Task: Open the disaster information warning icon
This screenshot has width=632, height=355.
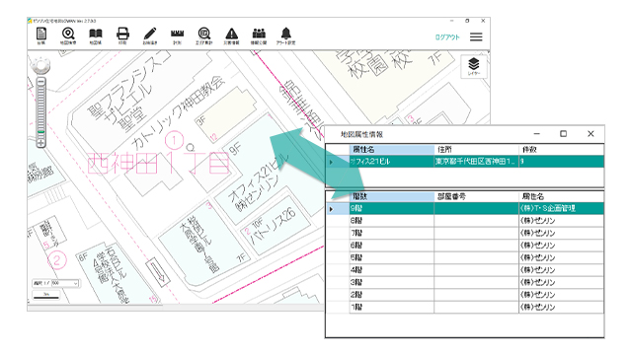Action: tap(232, 35)
